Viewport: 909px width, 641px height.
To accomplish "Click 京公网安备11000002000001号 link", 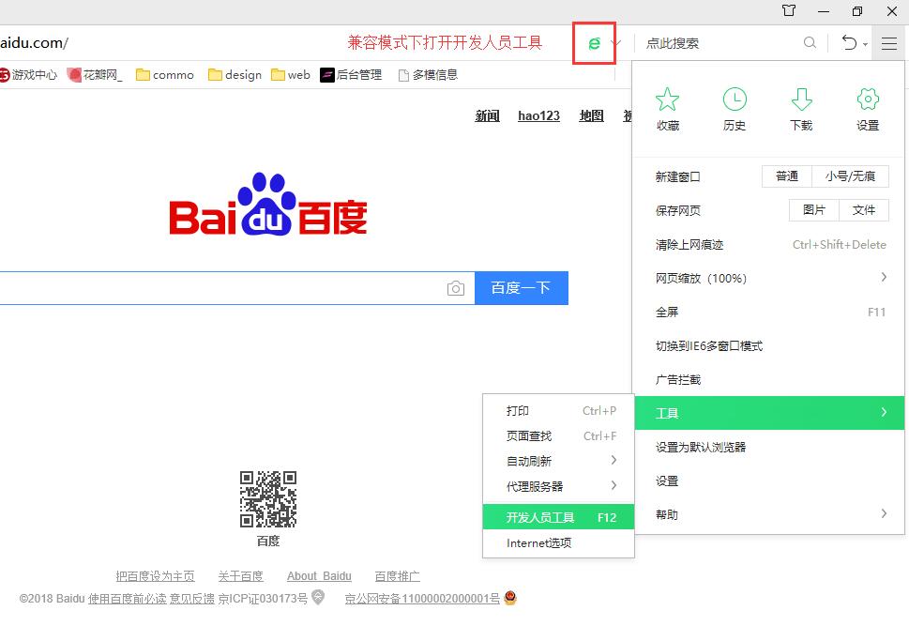I will click(x=422, y=599).
